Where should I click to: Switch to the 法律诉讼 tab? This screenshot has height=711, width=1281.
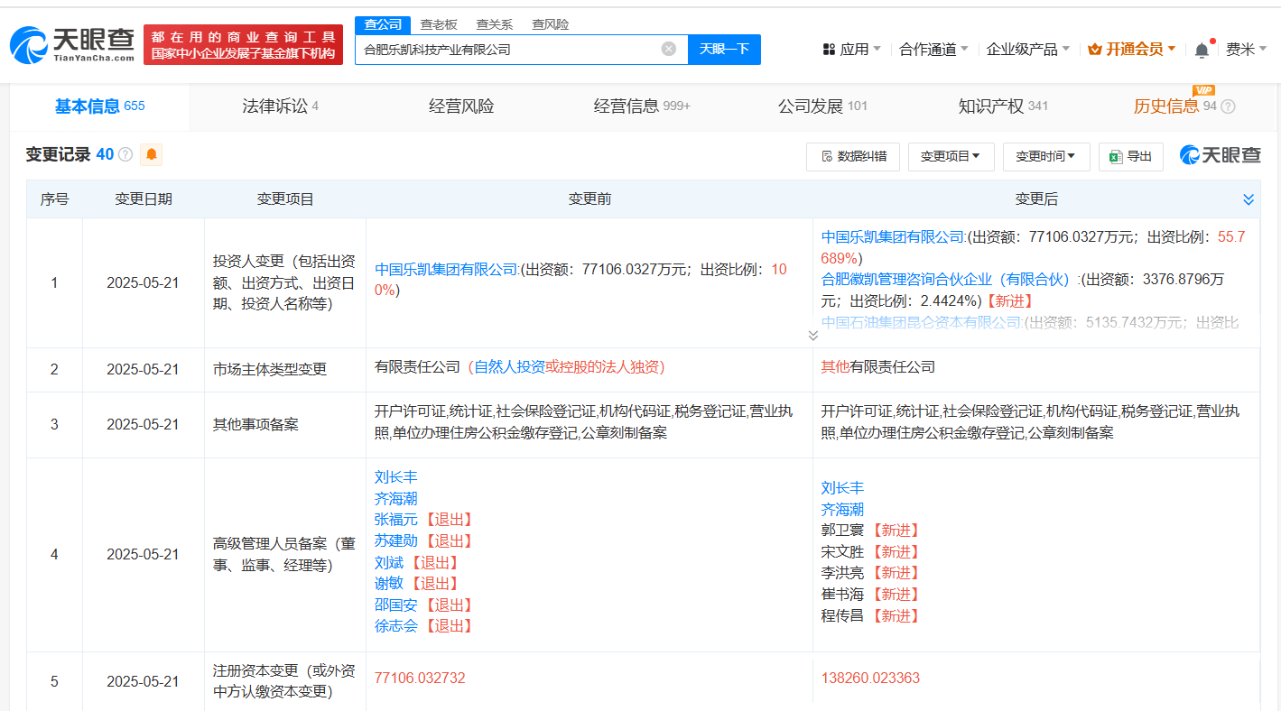point(280,106)
